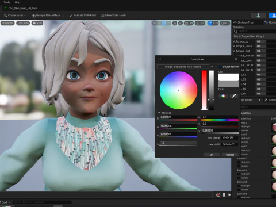
Task: Switch to the Skeleton Tree tab
Action: click(246, 22)
